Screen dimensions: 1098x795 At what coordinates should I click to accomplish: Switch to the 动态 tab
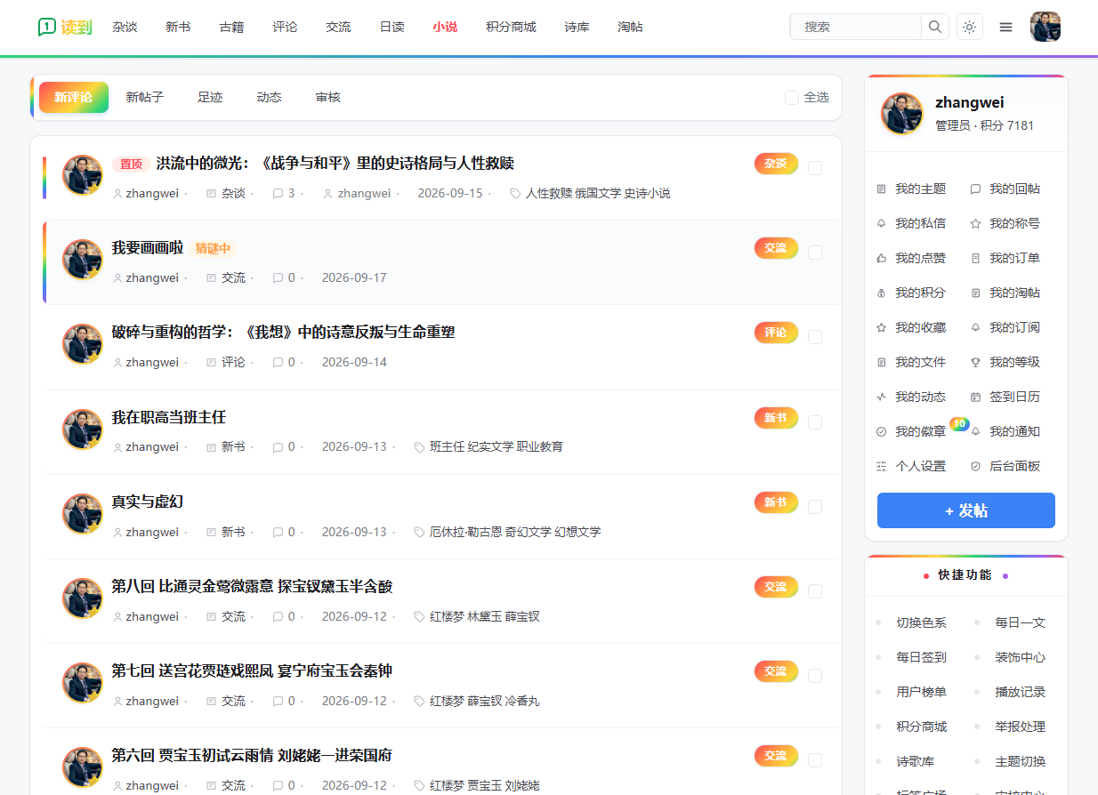click(x=269, y=98)
